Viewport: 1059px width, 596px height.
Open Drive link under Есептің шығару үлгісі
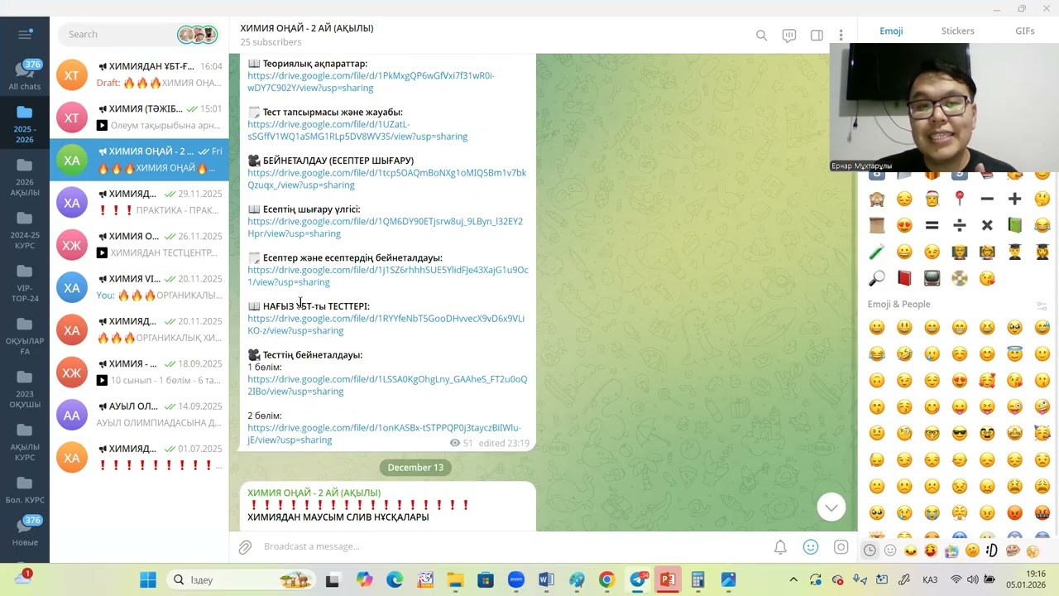[385, 228]
